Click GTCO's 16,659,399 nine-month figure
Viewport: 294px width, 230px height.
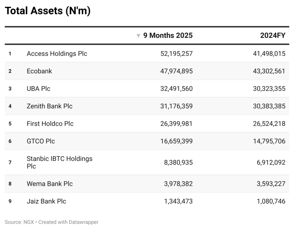176,141
